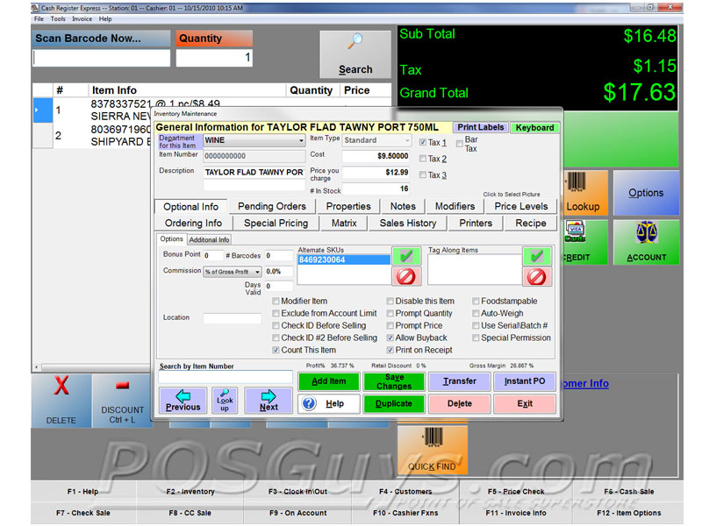
Task: Open the Invoice menu
Action: [82, 18]
